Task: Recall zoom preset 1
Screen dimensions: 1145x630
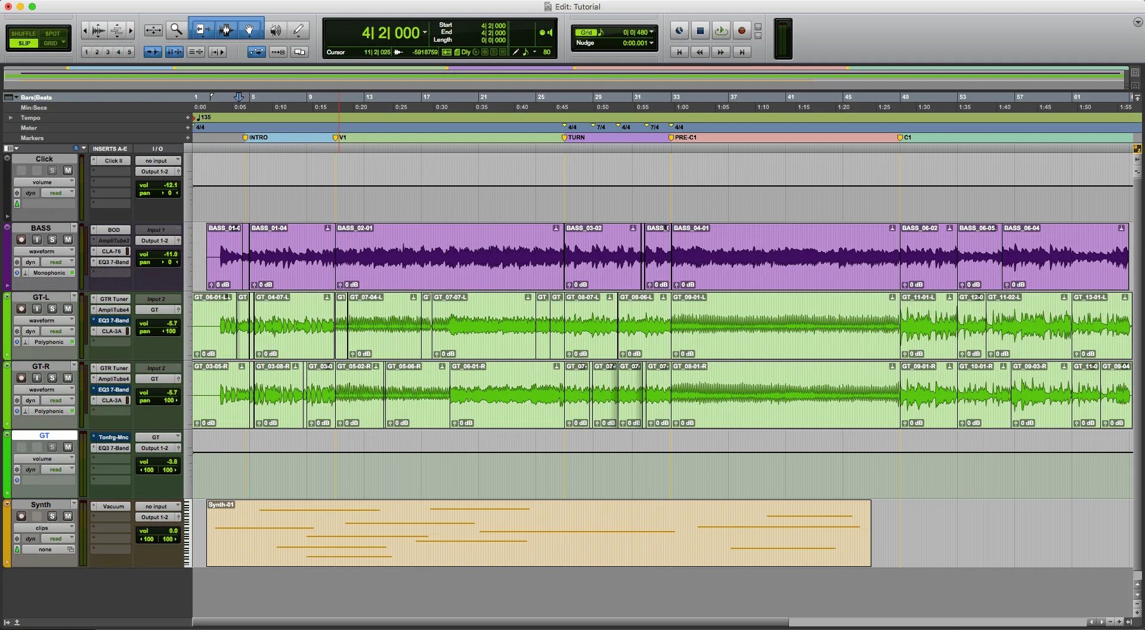Action: pos(86,52)
